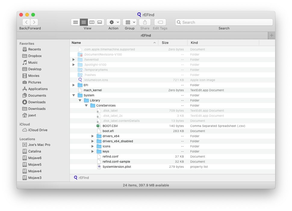Expand the .fseventsd folder

click(x=73, y=60)
